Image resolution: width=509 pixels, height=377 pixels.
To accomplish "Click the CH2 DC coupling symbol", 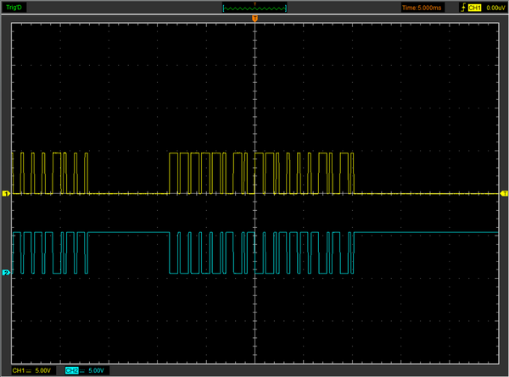I will point(82,370).
